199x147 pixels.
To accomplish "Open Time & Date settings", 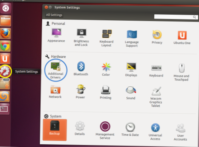I will (130, 129).
